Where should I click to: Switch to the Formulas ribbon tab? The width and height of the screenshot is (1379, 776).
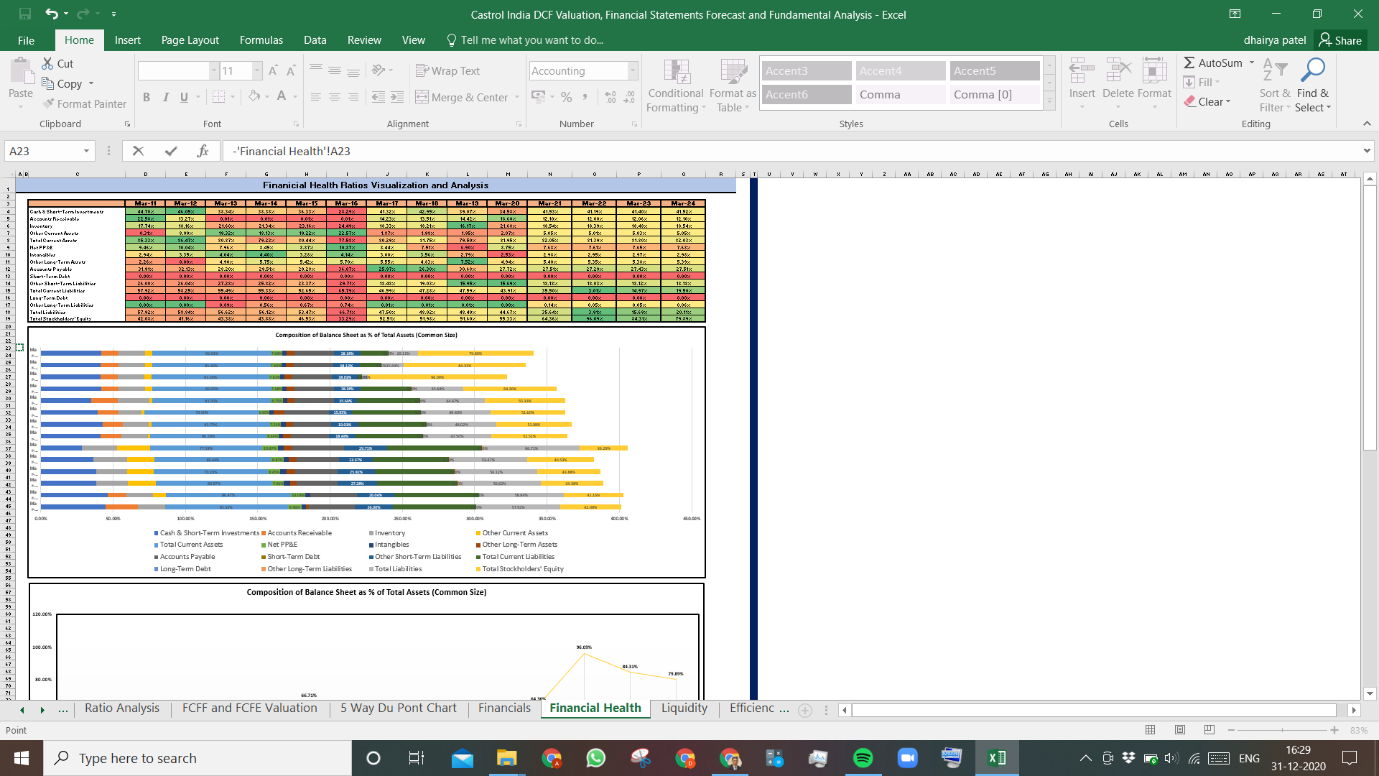pos(261,40)
